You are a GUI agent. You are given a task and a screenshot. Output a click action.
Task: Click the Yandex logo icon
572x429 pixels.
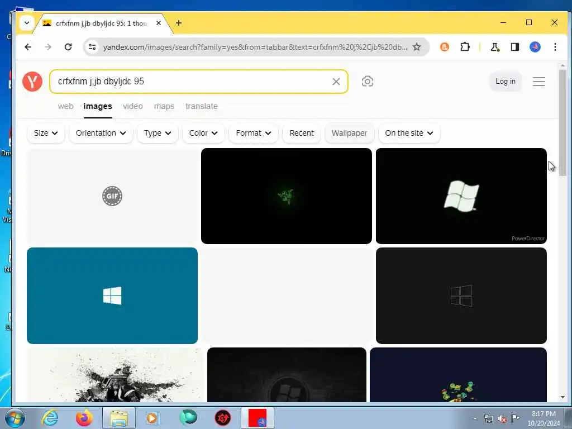pos(32,82)
